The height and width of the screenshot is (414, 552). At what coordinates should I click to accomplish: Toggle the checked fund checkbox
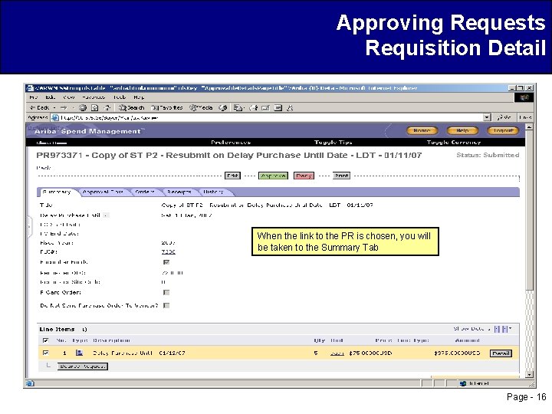click(166, 262)
